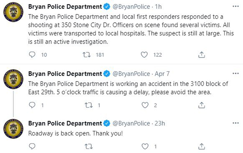The image size is (243, 153).
Task: Retweet the East 29th accident tweet
Action: click(89, 105)
